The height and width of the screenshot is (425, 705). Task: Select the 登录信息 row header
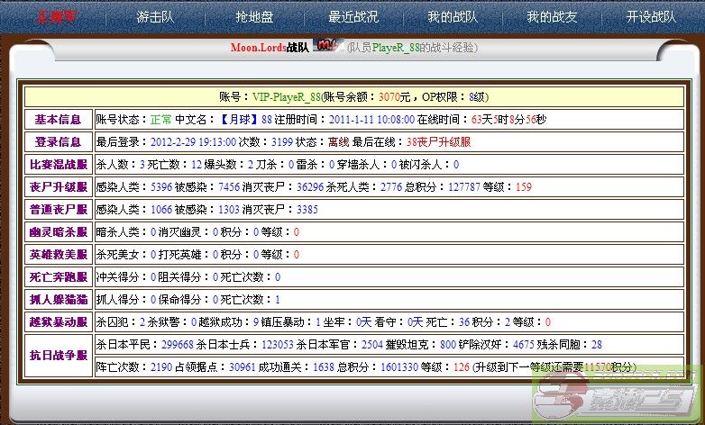[59, 141]
